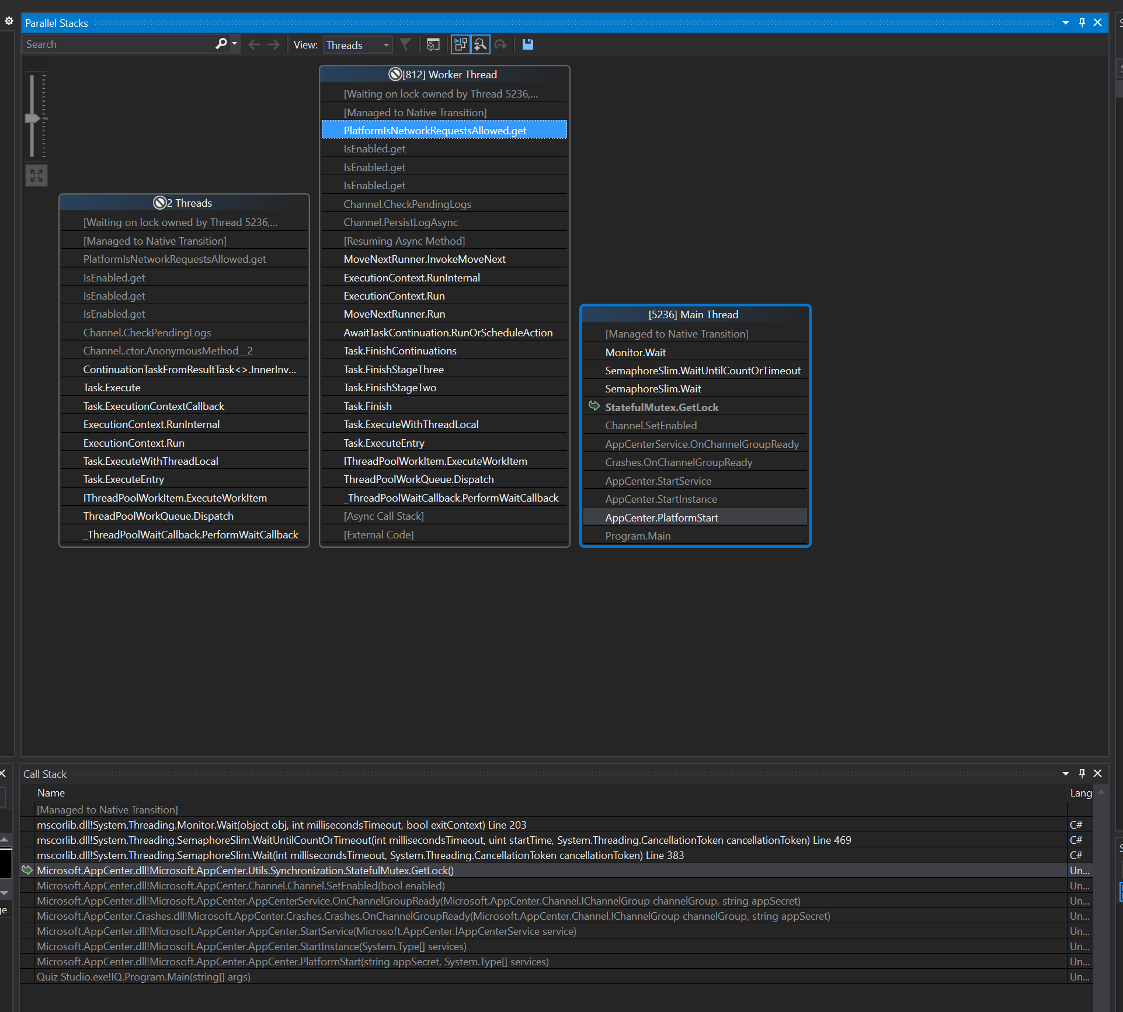Save the diagram using the floppy disk icon
Viewport: 1123px width, 1012px height.
527,44
